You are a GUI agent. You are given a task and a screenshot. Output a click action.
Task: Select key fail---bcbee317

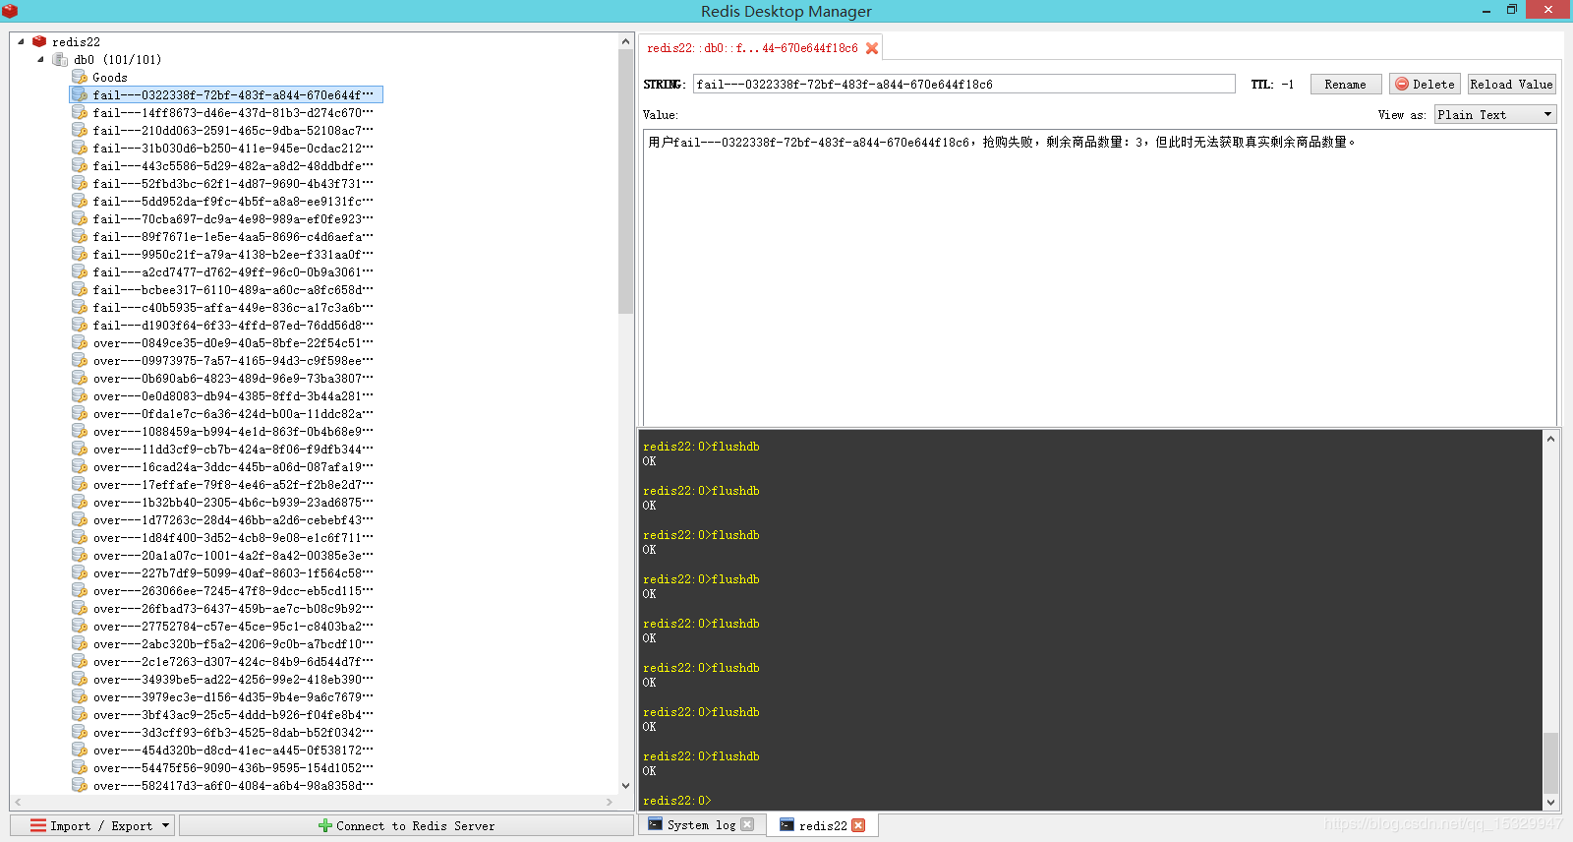coord(233,289)
